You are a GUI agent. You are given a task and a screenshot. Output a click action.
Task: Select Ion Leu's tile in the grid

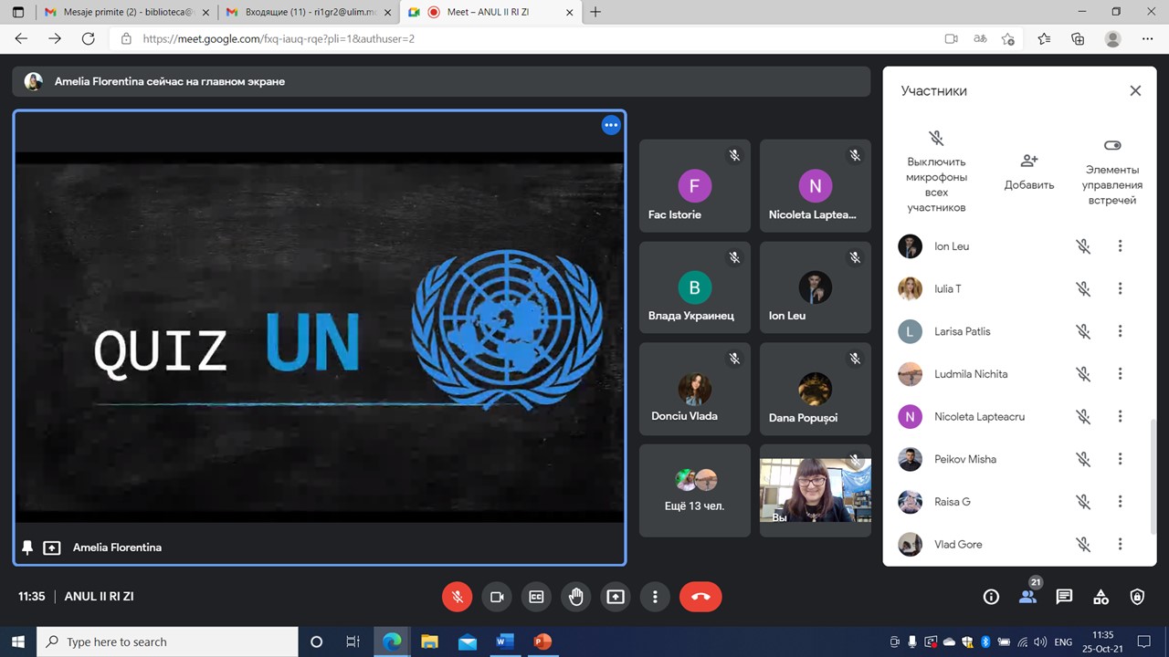click(816, 287)
